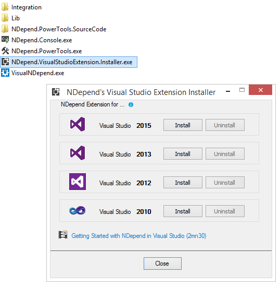The width and height of the screenshot is (280, 287).
Task: Install the extension for Visual Studio 2012
Action: pos(183,183)
